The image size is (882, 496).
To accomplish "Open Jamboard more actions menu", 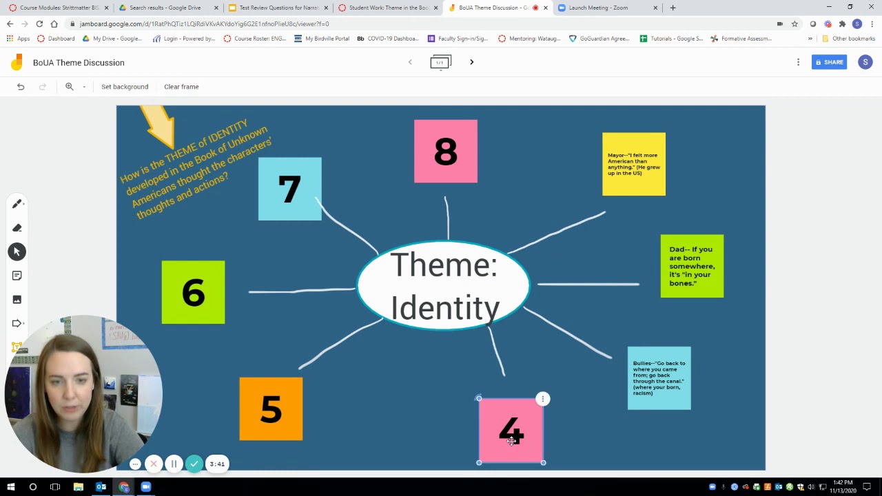I will [798, 62].
